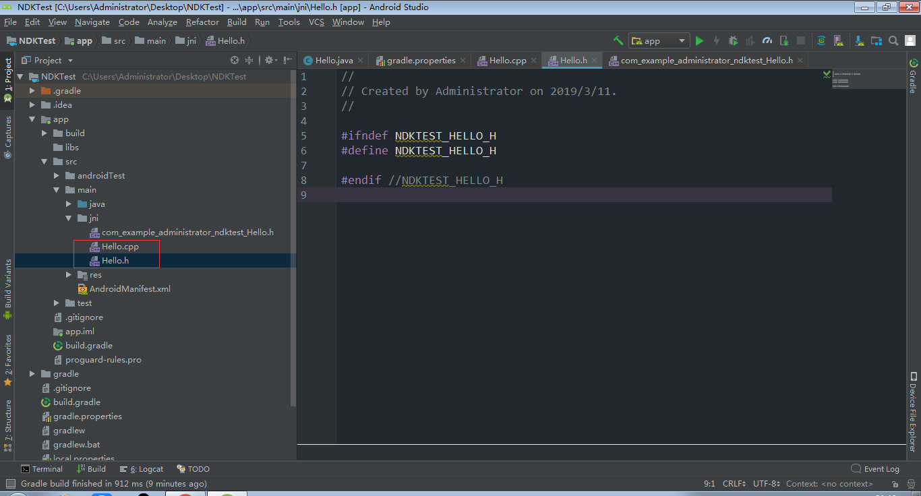Toggle the Gradle panel on the right edge

click(914, 76)
